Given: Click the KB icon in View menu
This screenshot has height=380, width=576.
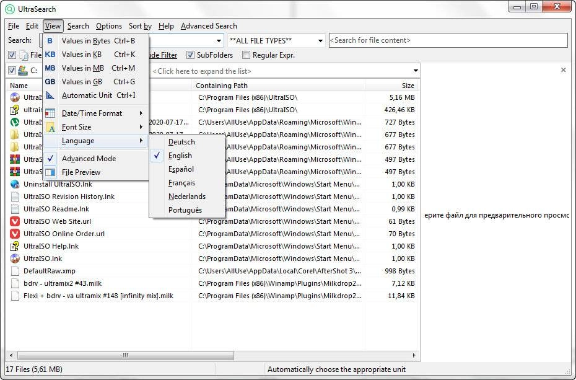Looking at the screenshot, I should tap(50, 55).
